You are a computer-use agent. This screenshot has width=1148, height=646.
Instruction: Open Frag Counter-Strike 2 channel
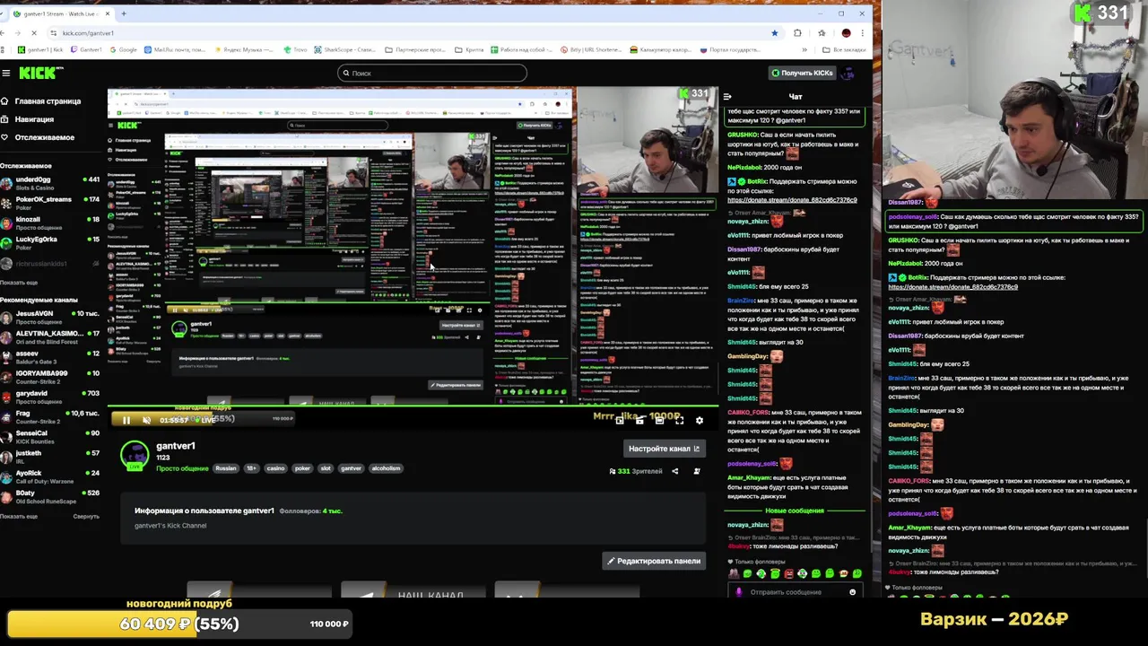click(x=50, y=416)
